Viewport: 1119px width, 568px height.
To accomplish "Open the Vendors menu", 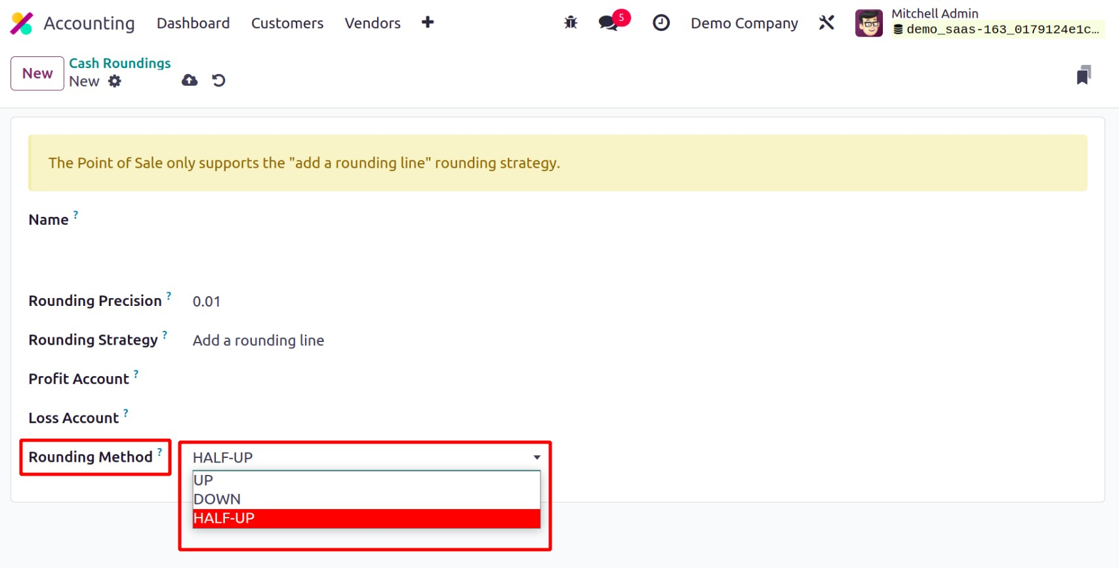I will click(x=373, y=23).
